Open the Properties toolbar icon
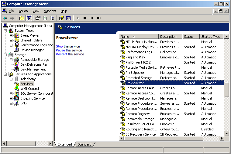Viewport: 231px width, 154px height. pos(38,18)
